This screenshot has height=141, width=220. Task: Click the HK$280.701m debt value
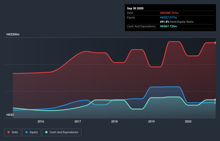[x=169, y=13]
